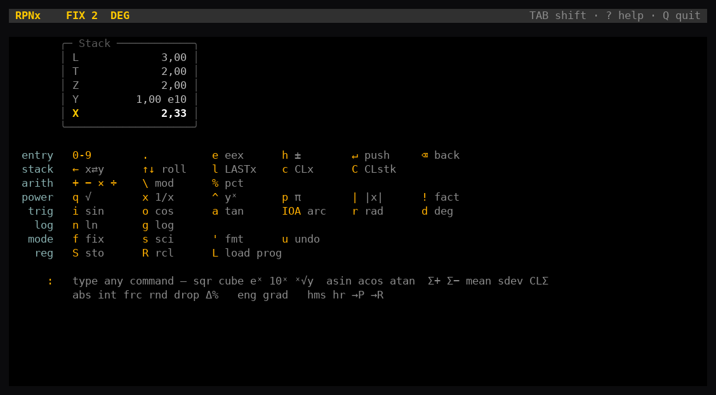Click the x 1/x reciprocal entry
Image resolution: width=716 pixels, height=395 pixels.
158,197
